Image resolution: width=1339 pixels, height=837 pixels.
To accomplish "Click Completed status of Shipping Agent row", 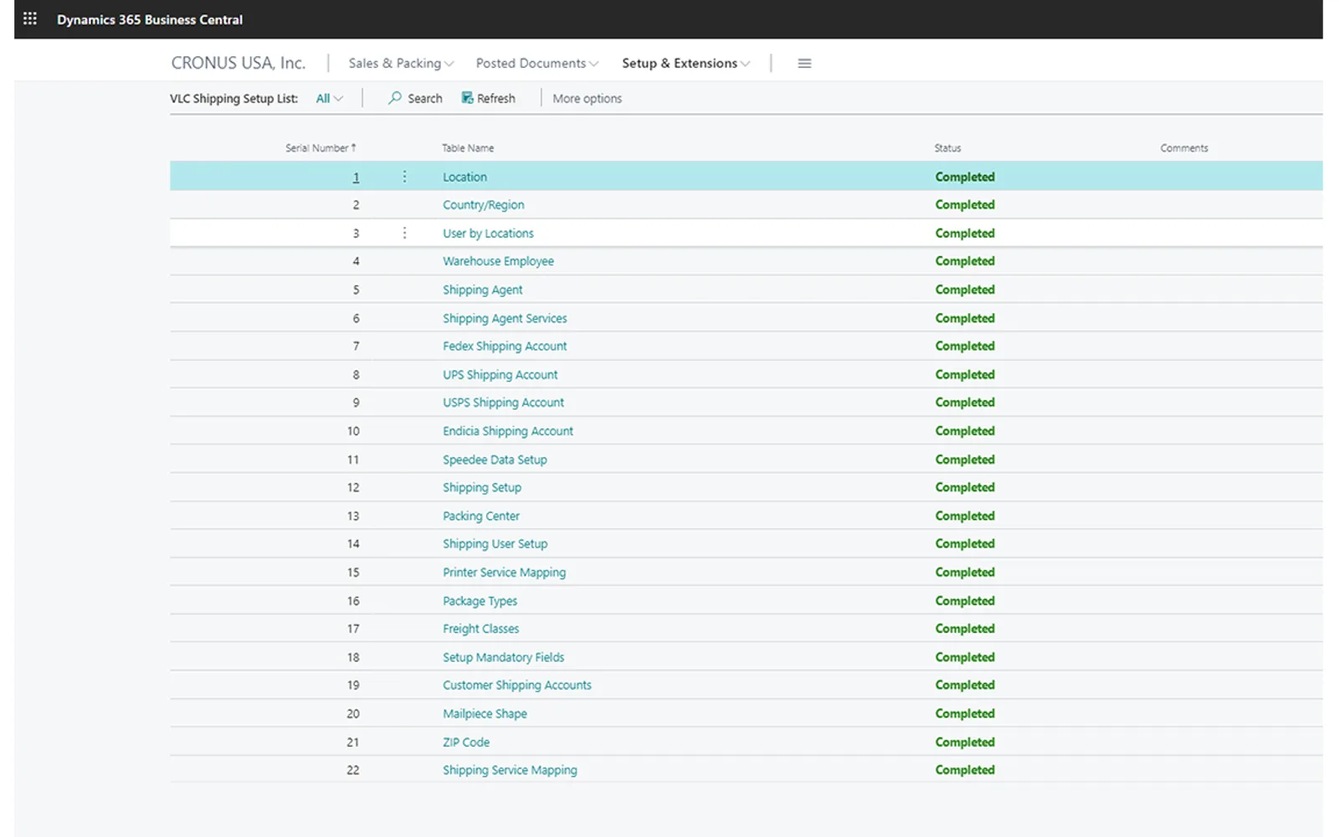I will tap(965, 290).
